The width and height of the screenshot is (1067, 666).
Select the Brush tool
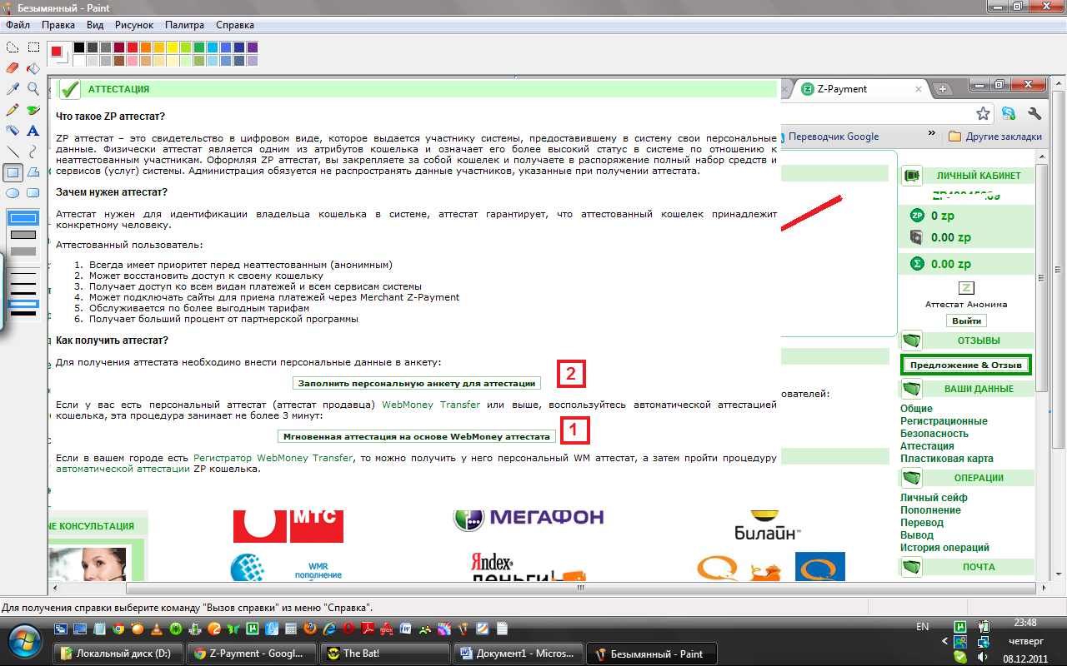(x=33, y=109)
